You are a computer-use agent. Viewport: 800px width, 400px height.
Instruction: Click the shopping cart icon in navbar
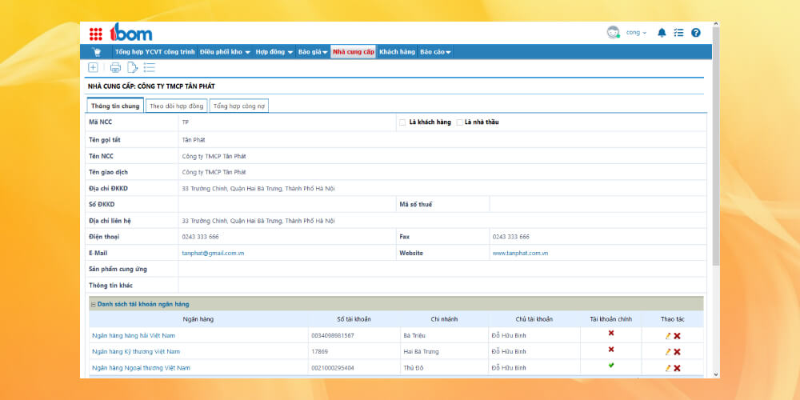[97, 52]
